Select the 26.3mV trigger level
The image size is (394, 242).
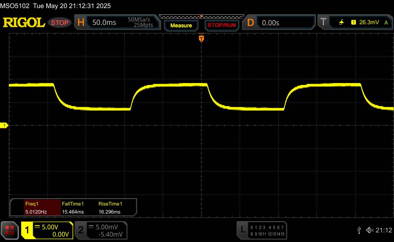click(x=369, y=22)
